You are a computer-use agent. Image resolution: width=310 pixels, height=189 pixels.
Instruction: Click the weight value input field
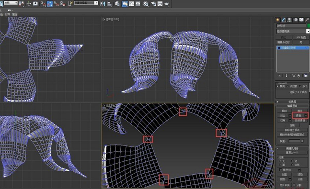tap(295, 141)
